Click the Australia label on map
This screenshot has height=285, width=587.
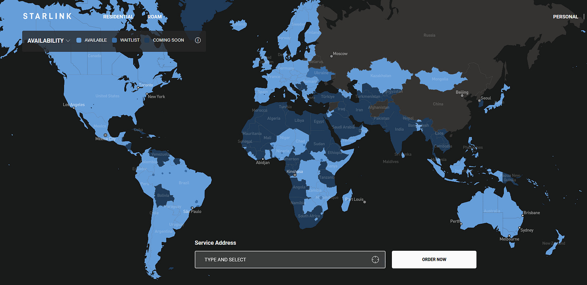492,211
